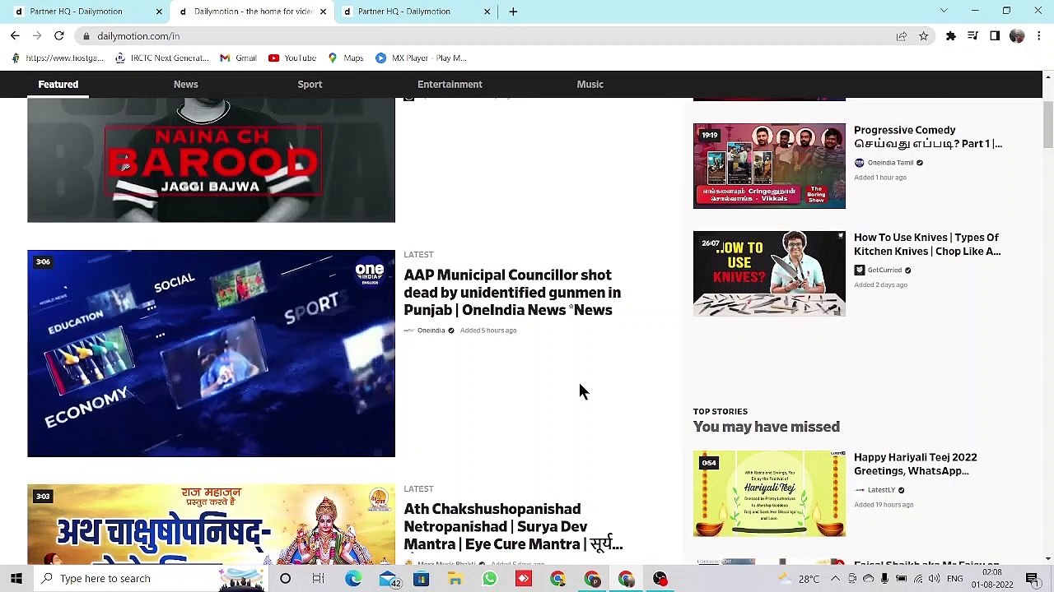Screen dimensions: 1054x592
Task: Open How To Use Knives title
Action: coord(927,244)
